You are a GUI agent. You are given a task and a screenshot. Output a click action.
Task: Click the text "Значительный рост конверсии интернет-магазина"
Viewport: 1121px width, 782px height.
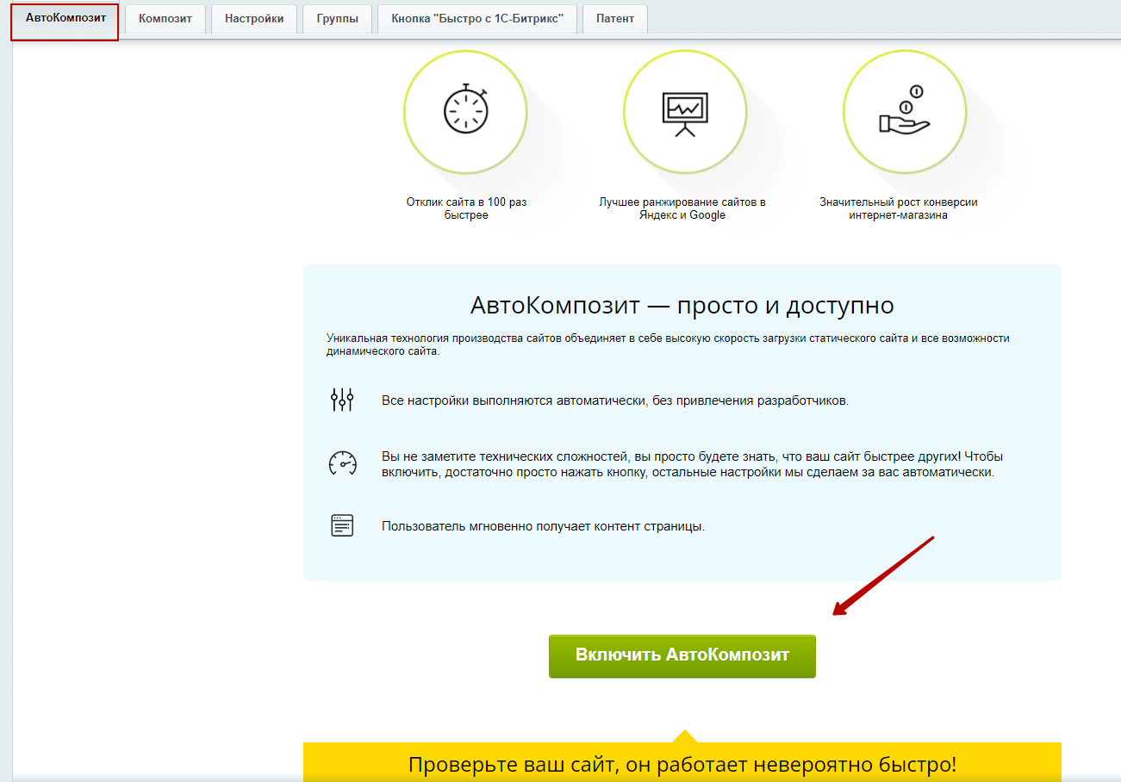pos(899,208)
